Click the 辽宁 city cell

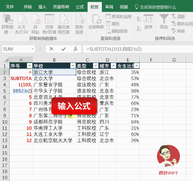click(107, 134)
